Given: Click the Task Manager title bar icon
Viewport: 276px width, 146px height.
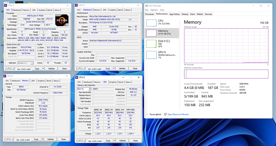Looking at the screenshot, I should tap(147, 6).
